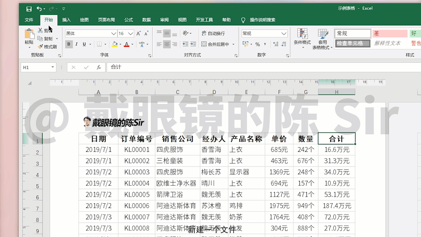
Task: Toggle middle align
Action: click(x=167, y=33)
